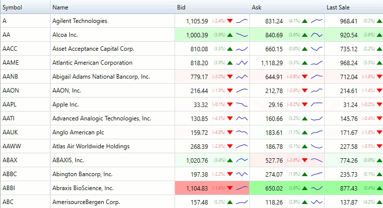383x208 pixels.
Task: Click the green up arrow in Anglo American Ask cell
Action: point(305,132)
